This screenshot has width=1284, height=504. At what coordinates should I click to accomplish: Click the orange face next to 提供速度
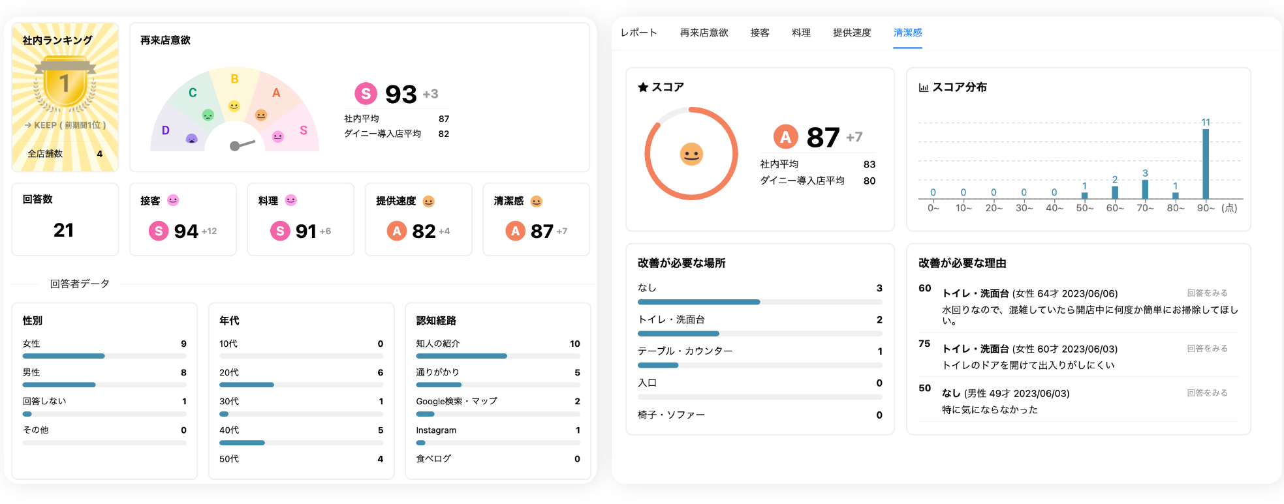point(428,201)
